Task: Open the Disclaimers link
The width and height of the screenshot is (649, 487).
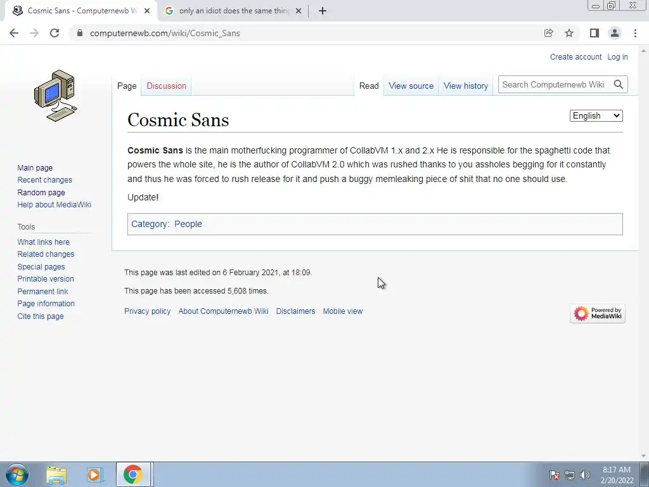Action: point(295,311)
